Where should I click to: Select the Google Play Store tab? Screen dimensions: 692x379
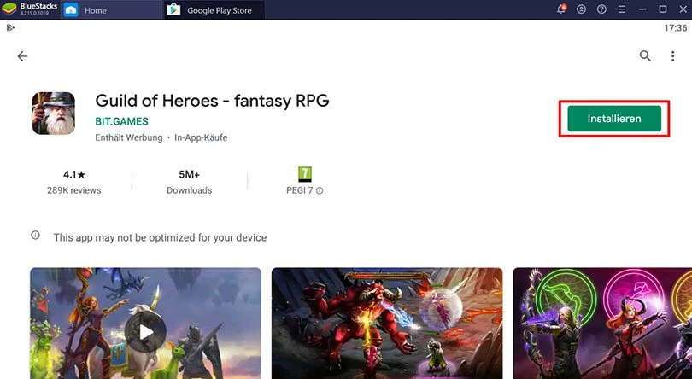tap(215, 9)
